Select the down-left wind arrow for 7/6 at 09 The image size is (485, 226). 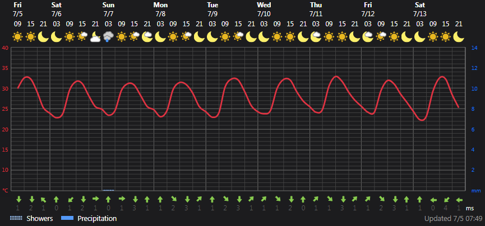(x=70, y=199)
